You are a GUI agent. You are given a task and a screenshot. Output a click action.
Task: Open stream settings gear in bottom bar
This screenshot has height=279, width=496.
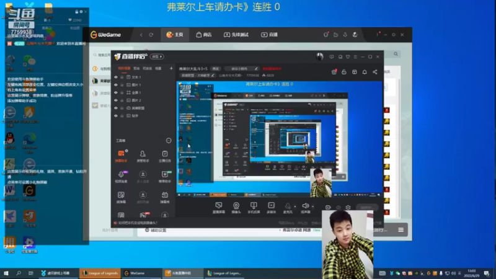pyautogui.click(x=348, y=208)
